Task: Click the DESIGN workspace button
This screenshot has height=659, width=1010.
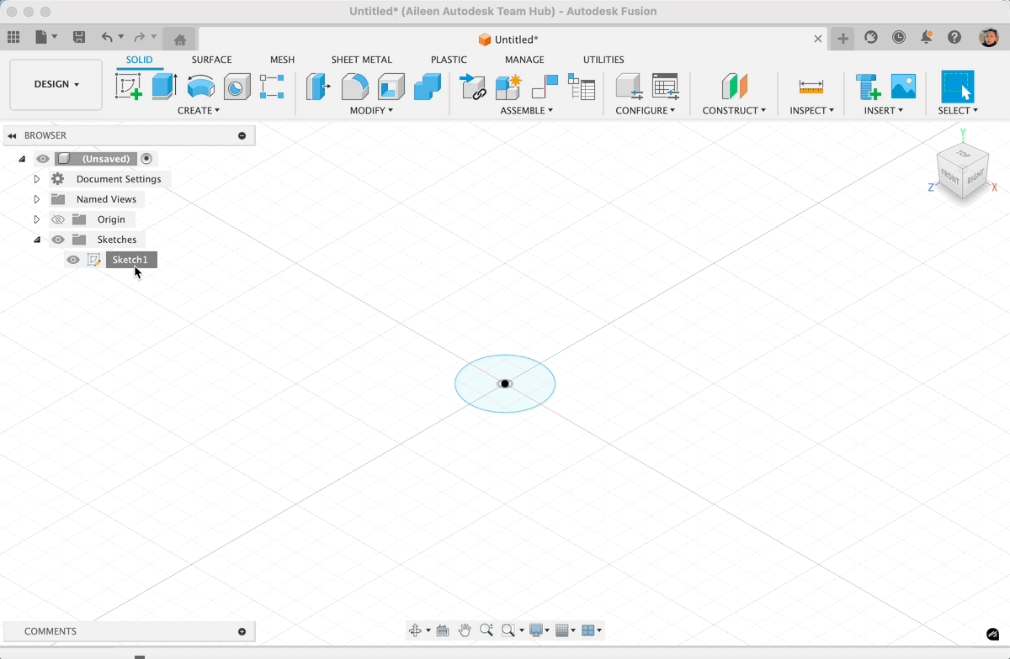Action: pos(56,84)
